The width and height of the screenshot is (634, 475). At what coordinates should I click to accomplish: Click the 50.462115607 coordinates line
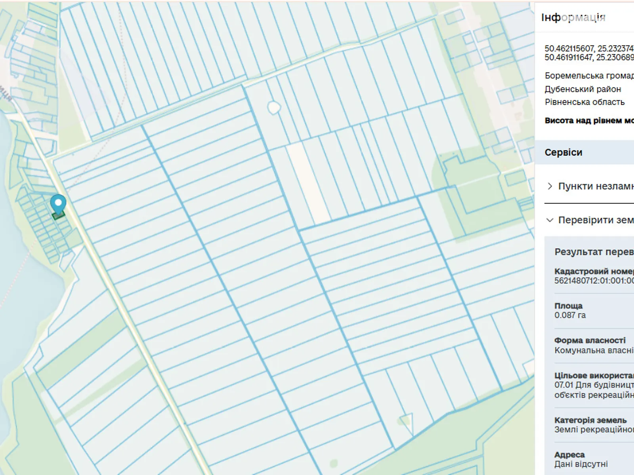tap(589, 48)
